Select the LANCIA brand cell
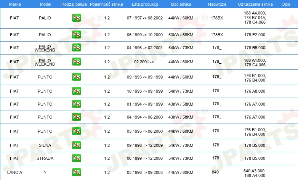298x180 pixels. pyautogui.click(x=14, y=172)
